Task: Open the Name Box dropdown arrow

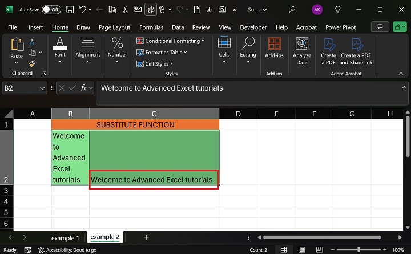Action: pos(42,88)
